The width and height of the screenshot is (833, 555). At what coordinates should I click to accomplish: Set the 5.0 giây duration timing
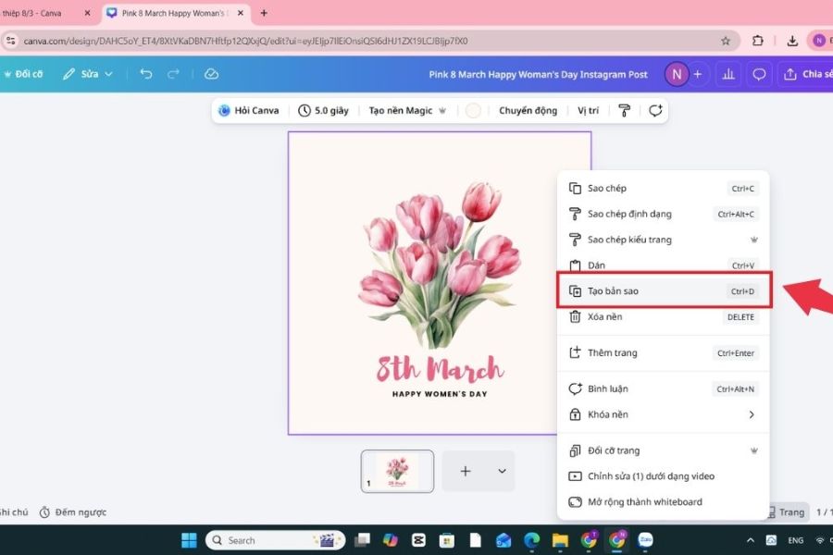(x=323, y=110)
